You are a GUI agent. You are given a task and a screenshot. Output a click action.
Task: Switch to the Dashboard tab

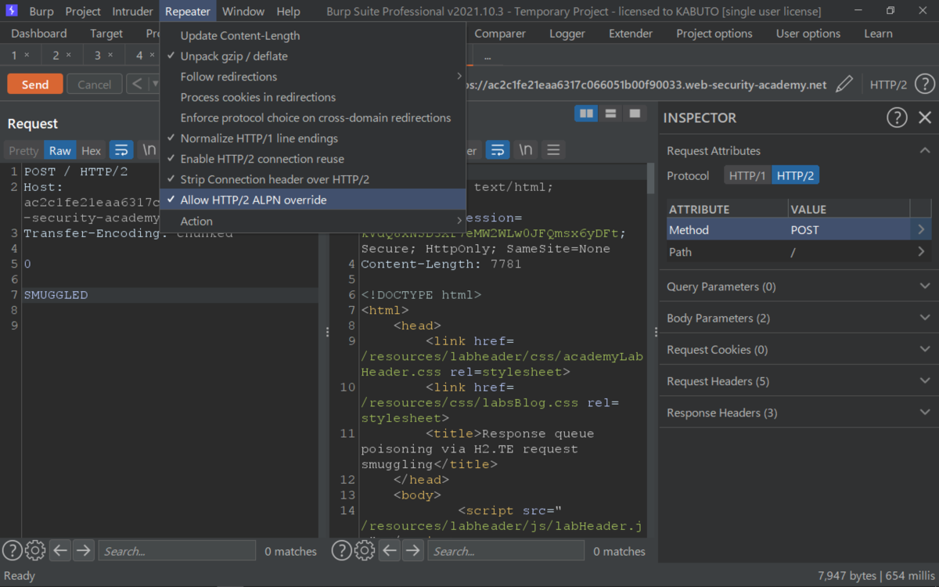[x=39, y=34]
